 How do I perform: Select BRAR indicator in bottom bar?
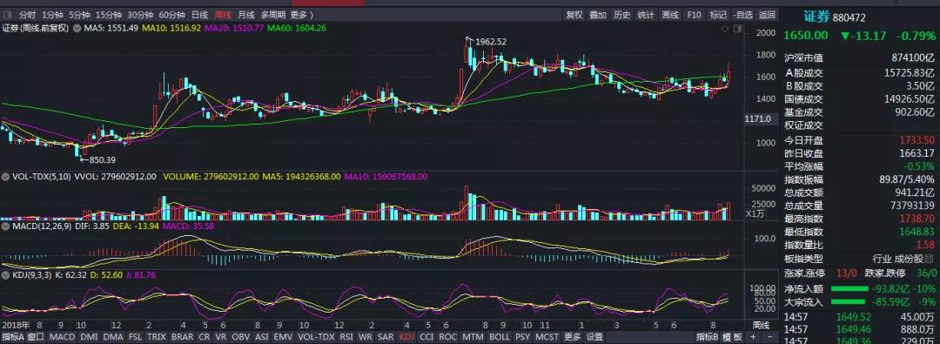pos(182,337)
